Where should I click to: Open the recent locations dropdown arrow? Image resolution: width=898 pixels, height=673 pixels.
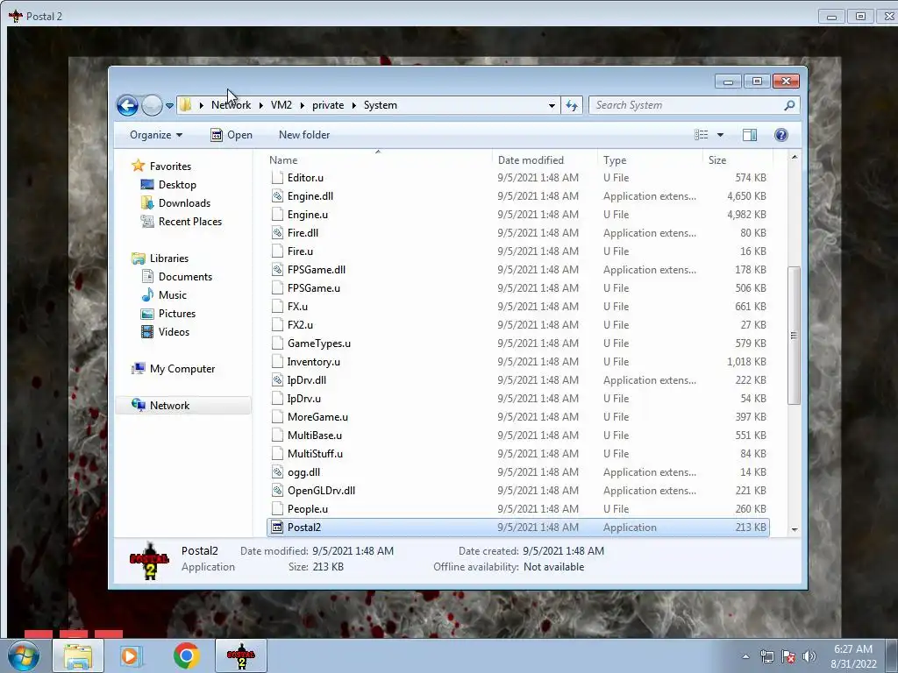[169, 105]
